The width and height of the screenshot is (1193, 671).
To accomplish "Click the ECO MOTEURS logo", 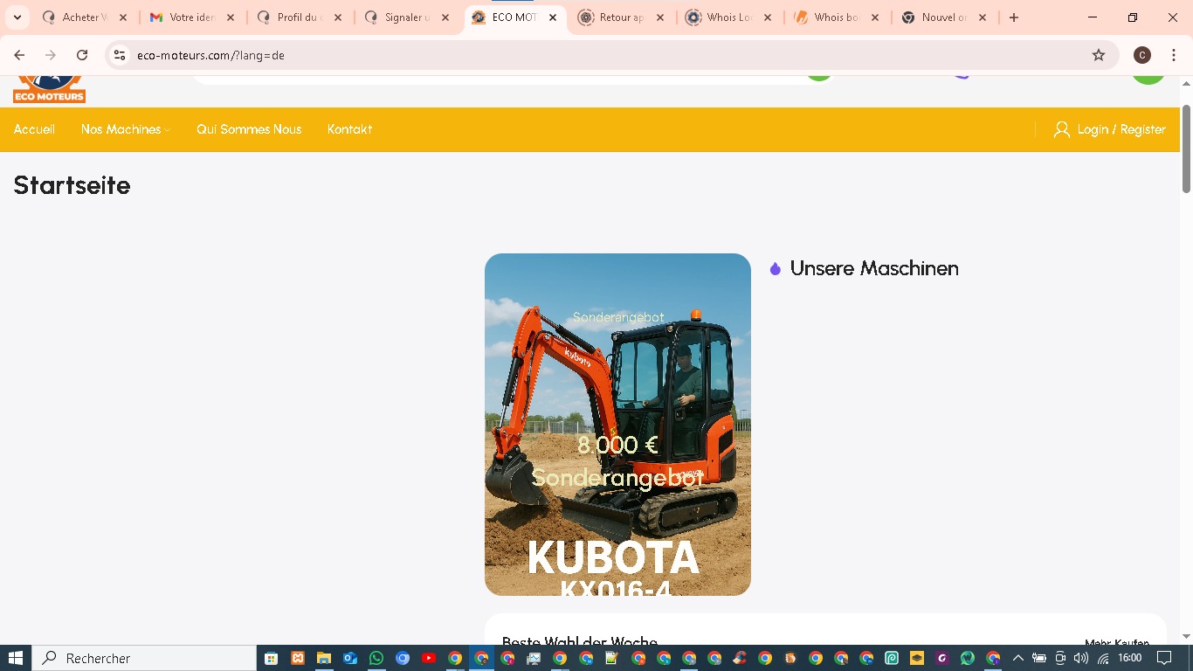I will 49,89.
